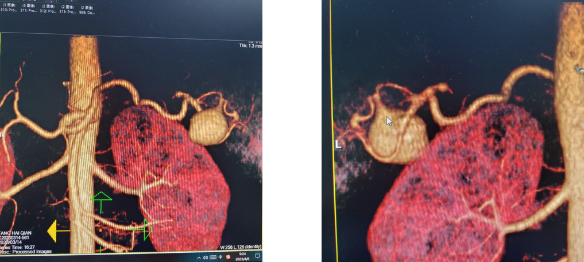Toggle the Chinese input mode indicator

tap(221, 257)
